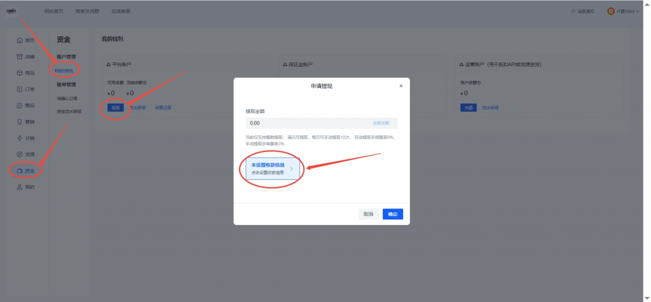Screen dimensions: 651x302
Task: Go to 订单 orders icon
Action: coord(19,89)
